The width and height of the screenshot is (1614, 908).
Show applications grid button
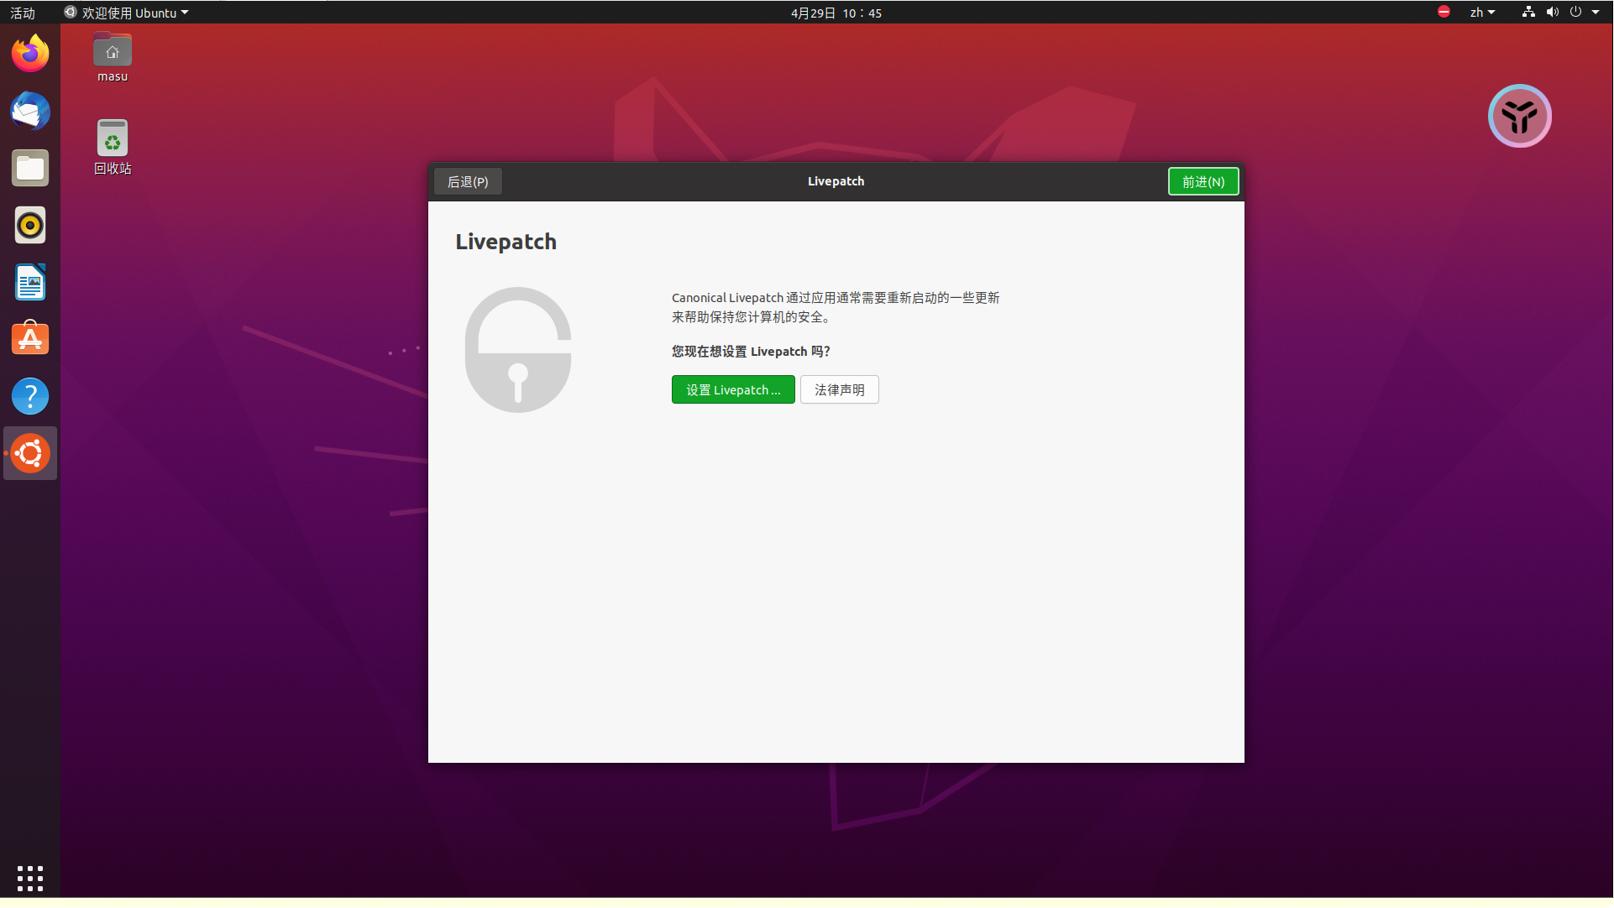[30, 878]
